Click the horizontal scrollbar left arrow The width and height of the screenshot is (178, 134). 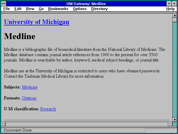pos(3,124)
